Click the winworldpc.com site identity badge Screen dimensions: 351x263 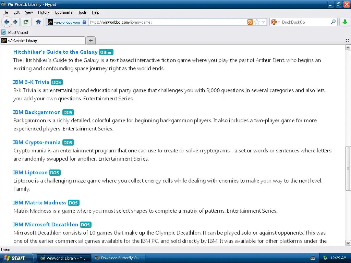tap(67, 22)
